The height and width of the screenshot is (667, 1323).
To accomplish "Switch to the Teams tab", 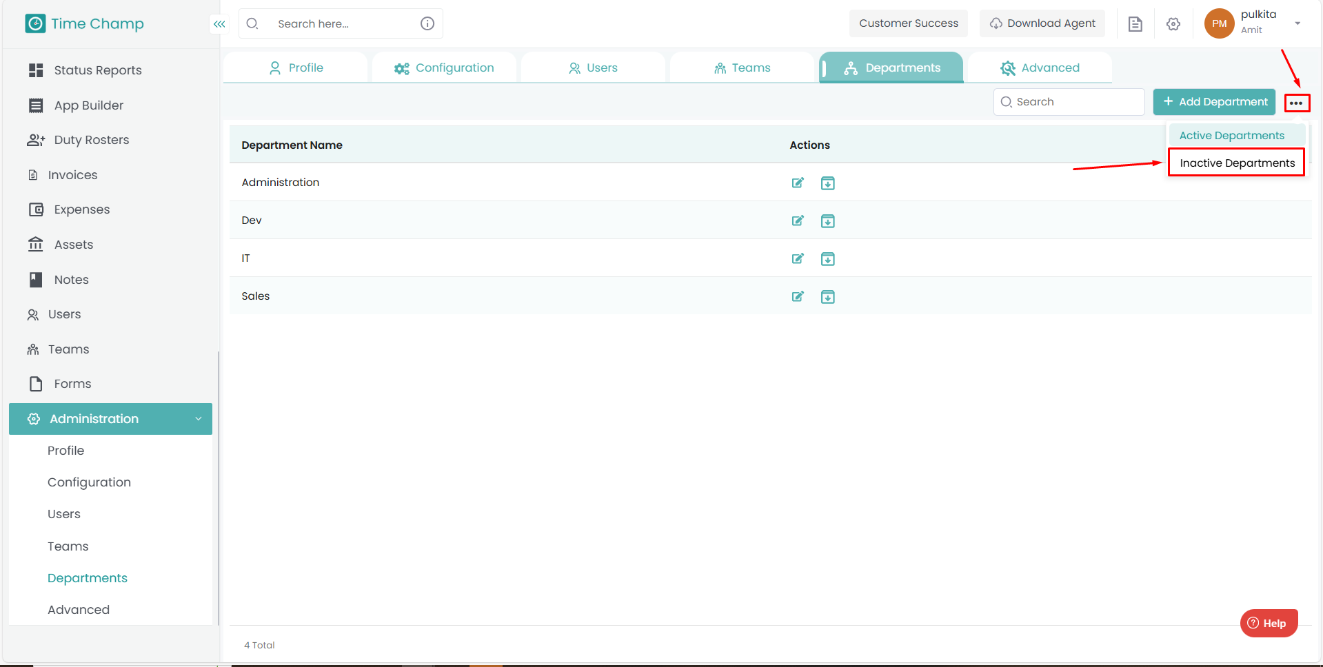I will coord(742,68).
